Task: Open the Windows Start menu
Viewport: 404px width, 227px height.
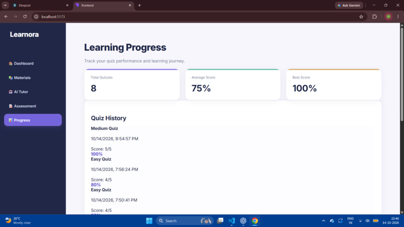Action: 149,221
